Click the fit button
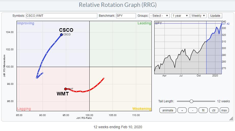Screen dimensions: 235x131 click(x=203, y=110)
